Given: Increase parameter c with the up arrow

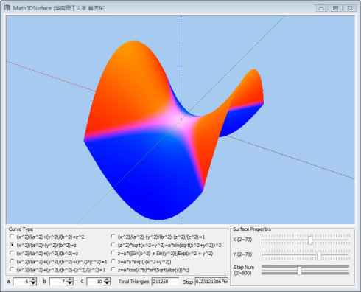Looking at the screenshot, I should click(x=107, y=279).
